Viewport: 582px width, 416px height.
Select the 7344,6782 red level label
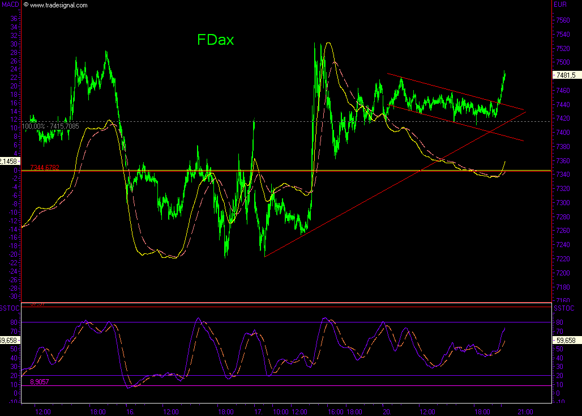coord(44,167)
